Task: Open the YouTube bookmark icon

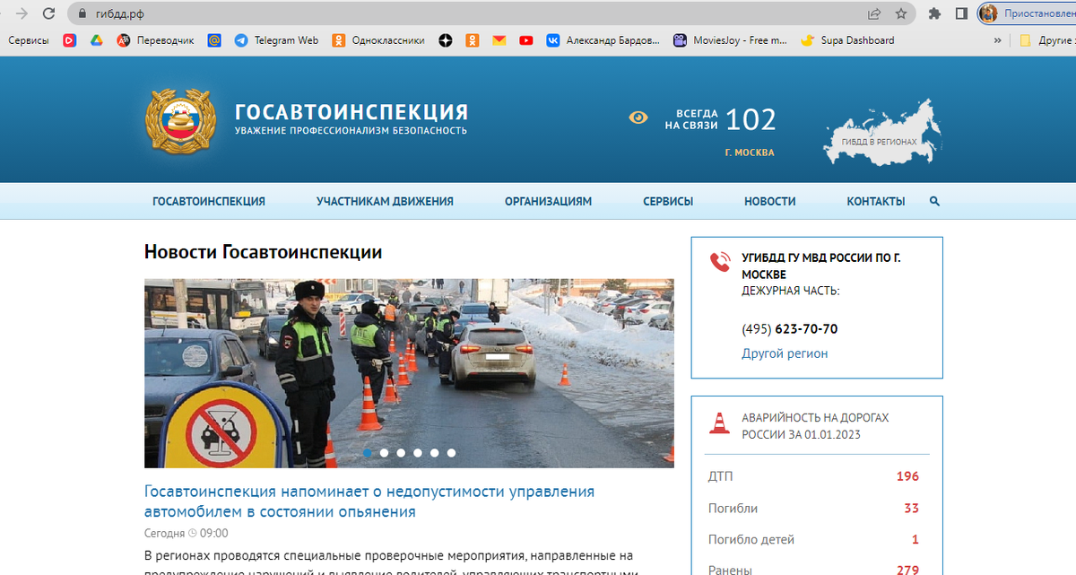Action: coord(526,40)
